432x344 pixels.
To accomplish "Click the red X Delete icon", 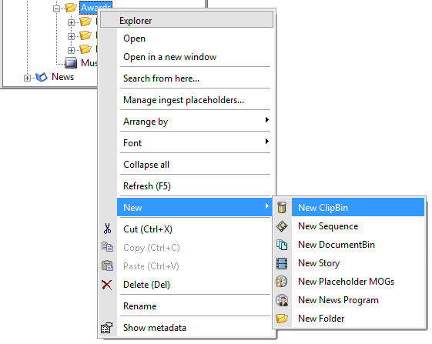I will pos(107,285).
